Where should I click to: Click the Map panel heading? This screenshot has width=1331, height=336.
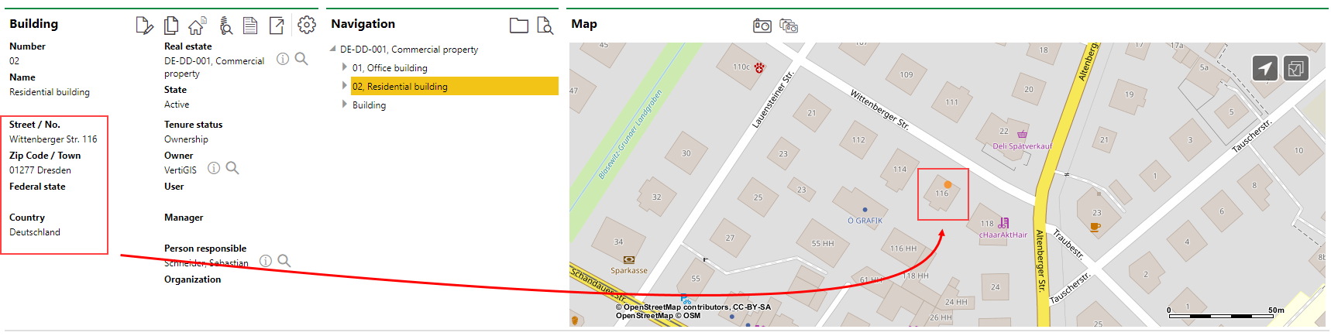pos(584,24)
